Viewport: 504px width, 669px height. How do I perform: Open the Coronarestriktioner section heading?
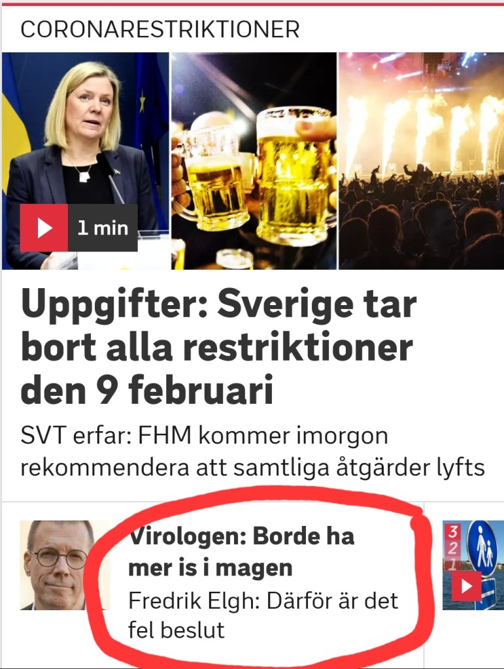click(160, 29)
